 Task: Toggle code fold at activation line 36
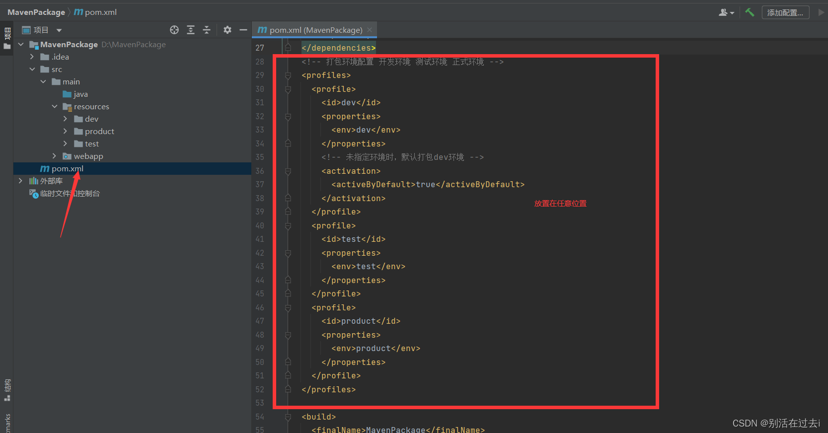coord(288,171)
